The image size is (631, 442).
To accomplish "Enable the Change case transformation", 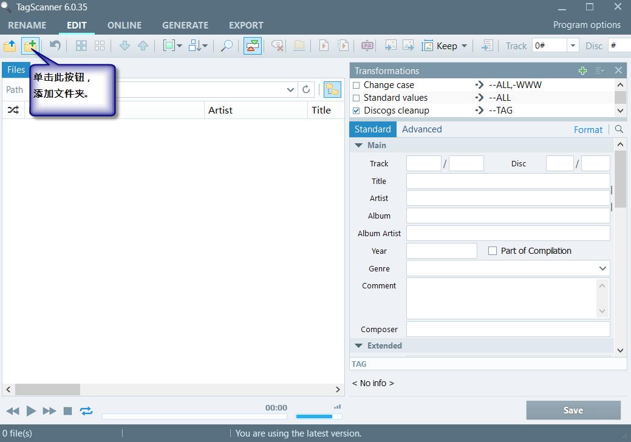I will [x=356, y=85].
